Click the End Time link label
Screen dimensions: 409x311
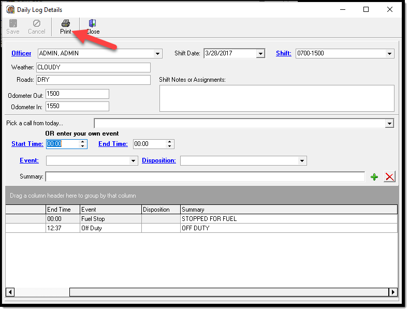(113, 144)
